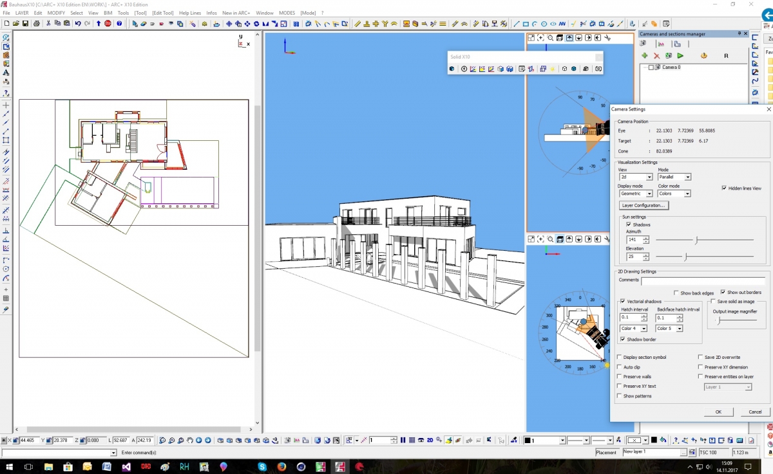Open the MODIFY menu
Image resolution: width=773 pixels, height=474 pixels.
[x=56, y=13]
